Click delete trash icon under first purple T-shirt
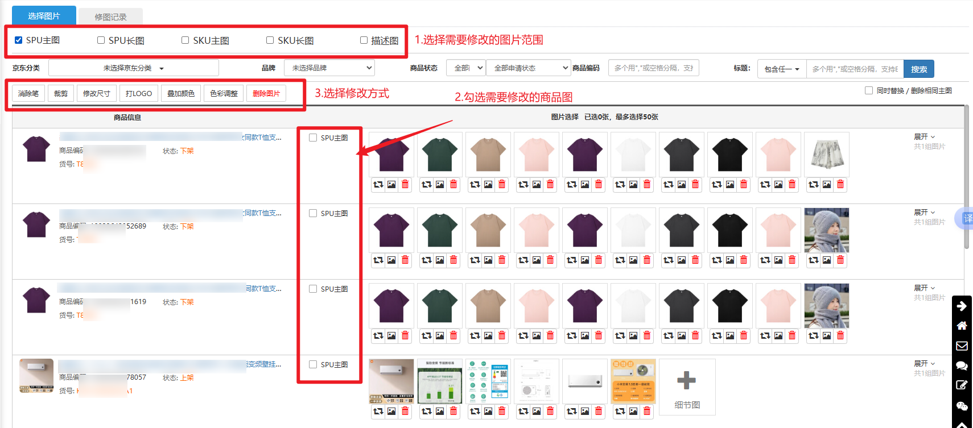The height and width of the screenshot is (428, 973). 405,184
